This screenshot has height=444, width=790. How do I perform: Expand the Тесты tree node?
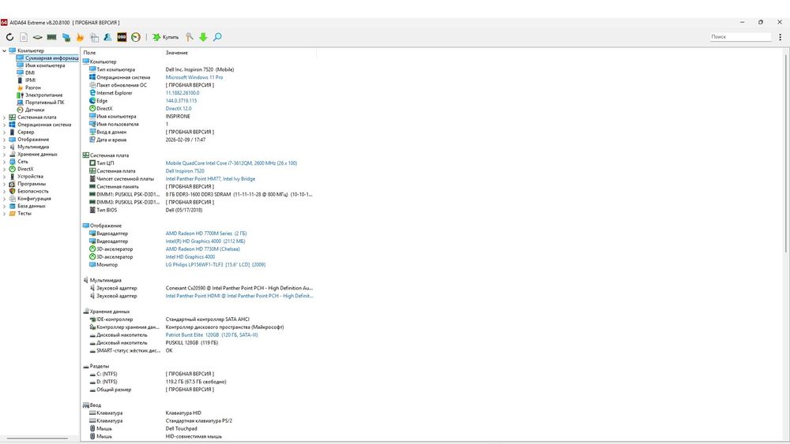pyautogui.click(x=4, y=214)
